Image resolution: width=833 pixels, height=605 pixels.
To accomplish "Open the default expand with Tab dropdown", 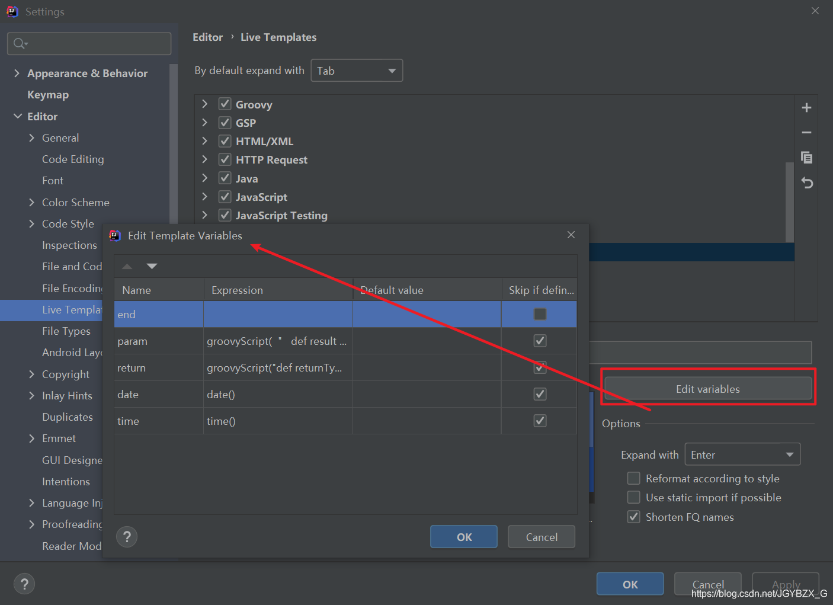I will pos(357,71).
